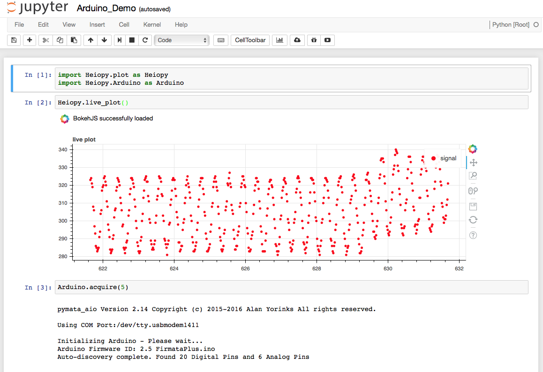This screenshot has width=543, height=372.
Task: Click Bokeh logo in plot toolbar
Action: tap(473, 149)
